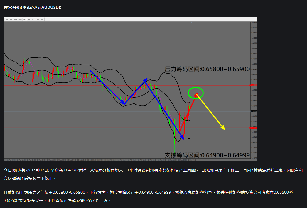Screen dimensions: 307x208
Task: Choose the MN monthly timeframe
Action: (42, 20)
